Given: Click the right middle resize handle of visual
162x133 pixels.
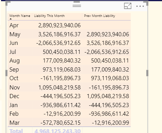Looking at the screenshot, I should (x=147, y=73).
